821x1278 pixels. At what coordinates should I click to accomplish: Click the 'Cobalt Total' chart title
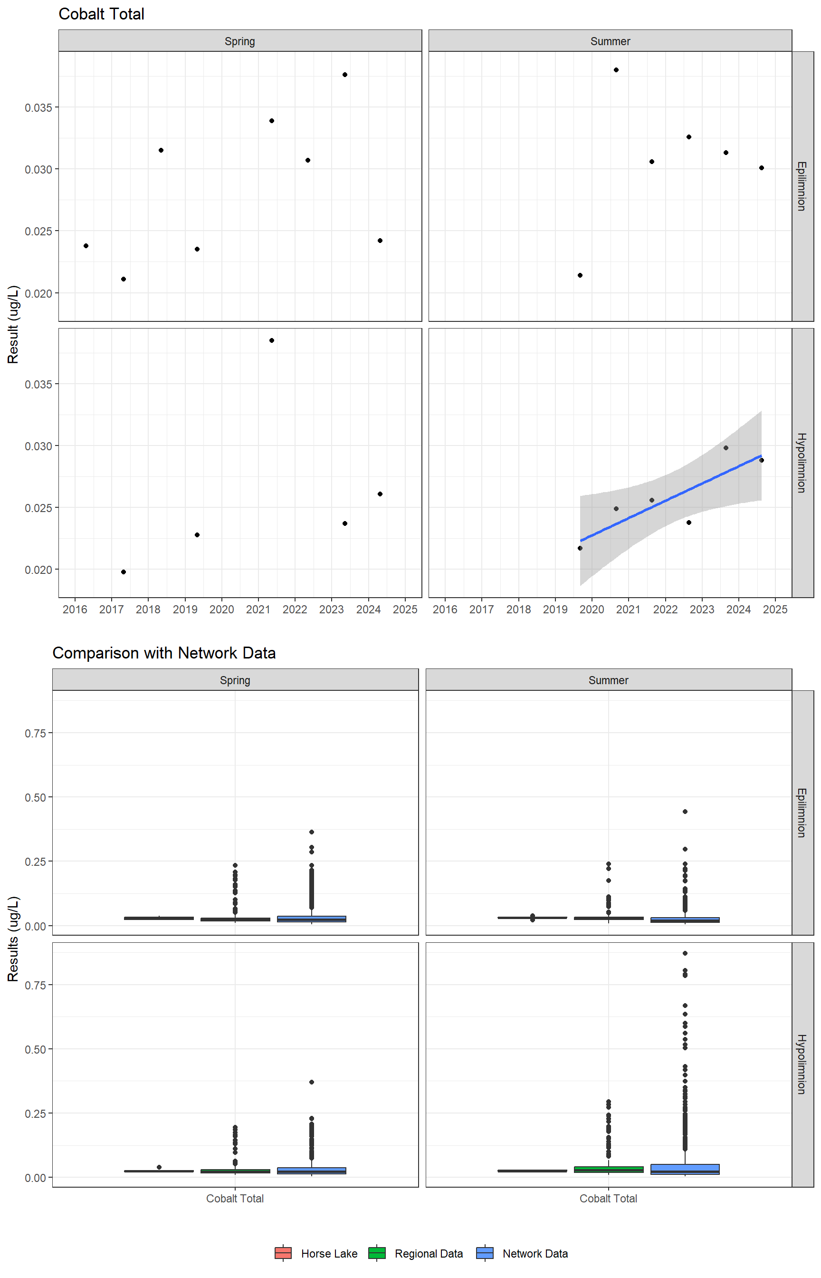[x=101, y=14]
